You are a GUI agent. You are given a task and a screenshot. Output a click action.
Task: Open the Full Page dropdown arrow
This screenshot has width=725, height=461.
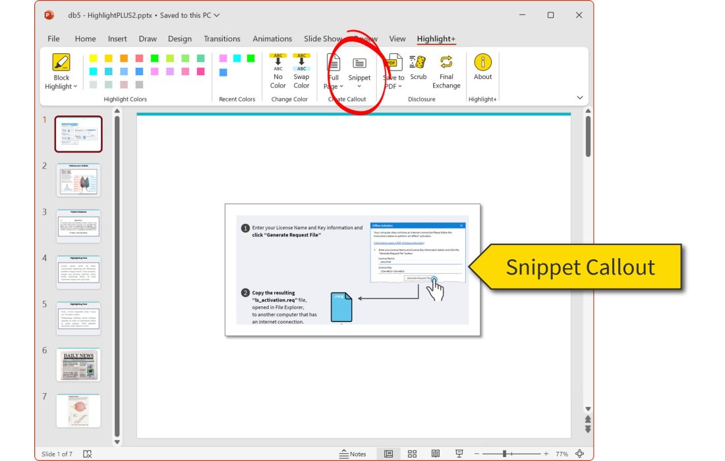tap(341, 86)
